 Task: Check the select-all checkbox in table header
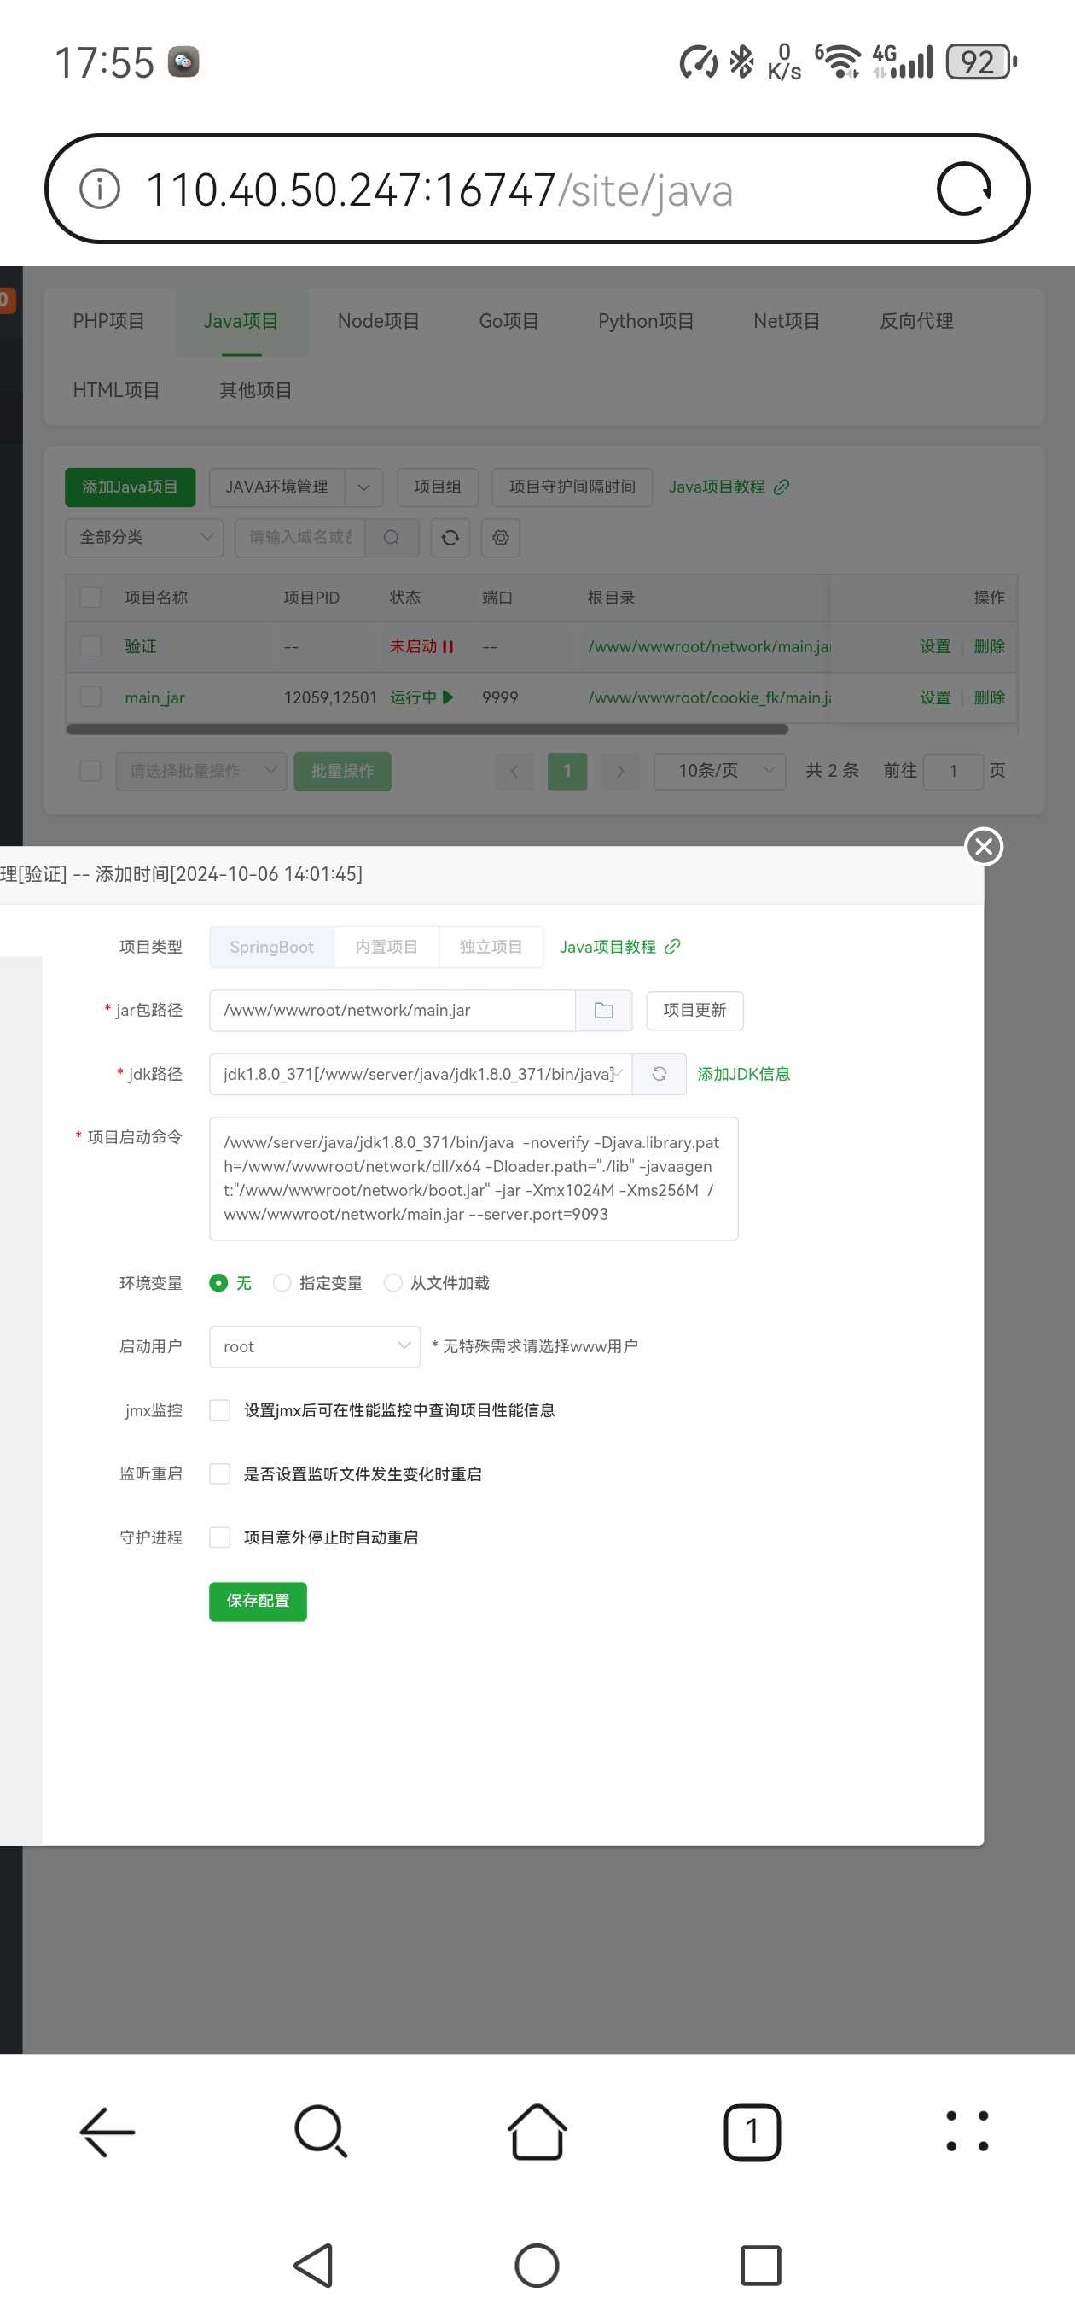(x=90, y=598)
